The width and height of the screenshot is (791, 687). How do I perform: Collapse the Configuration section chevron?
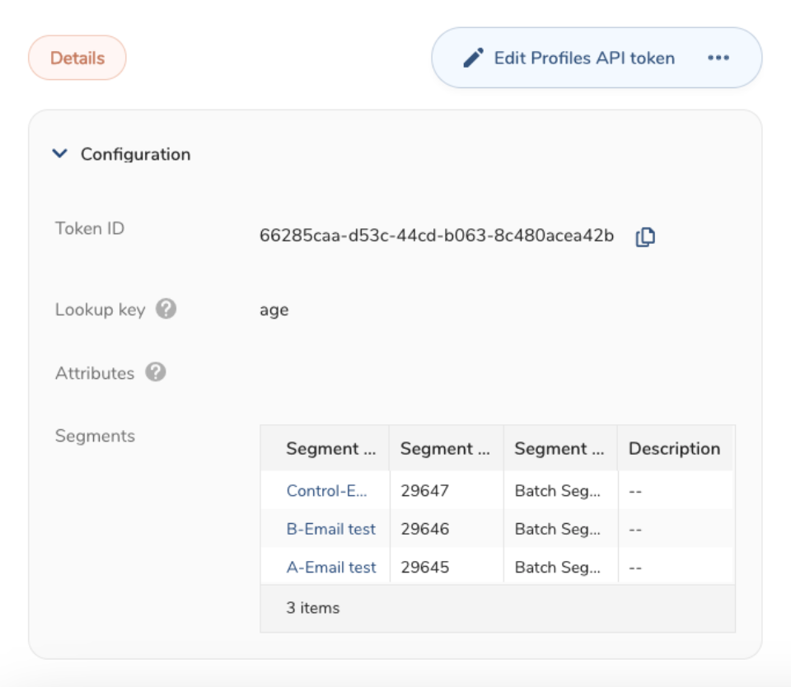click(x=59, y=154)
